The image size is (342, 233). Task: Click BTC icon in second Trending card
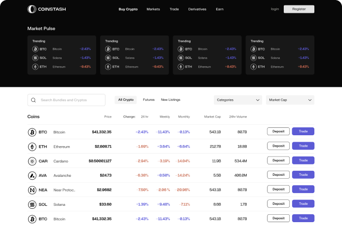(108, 49)
